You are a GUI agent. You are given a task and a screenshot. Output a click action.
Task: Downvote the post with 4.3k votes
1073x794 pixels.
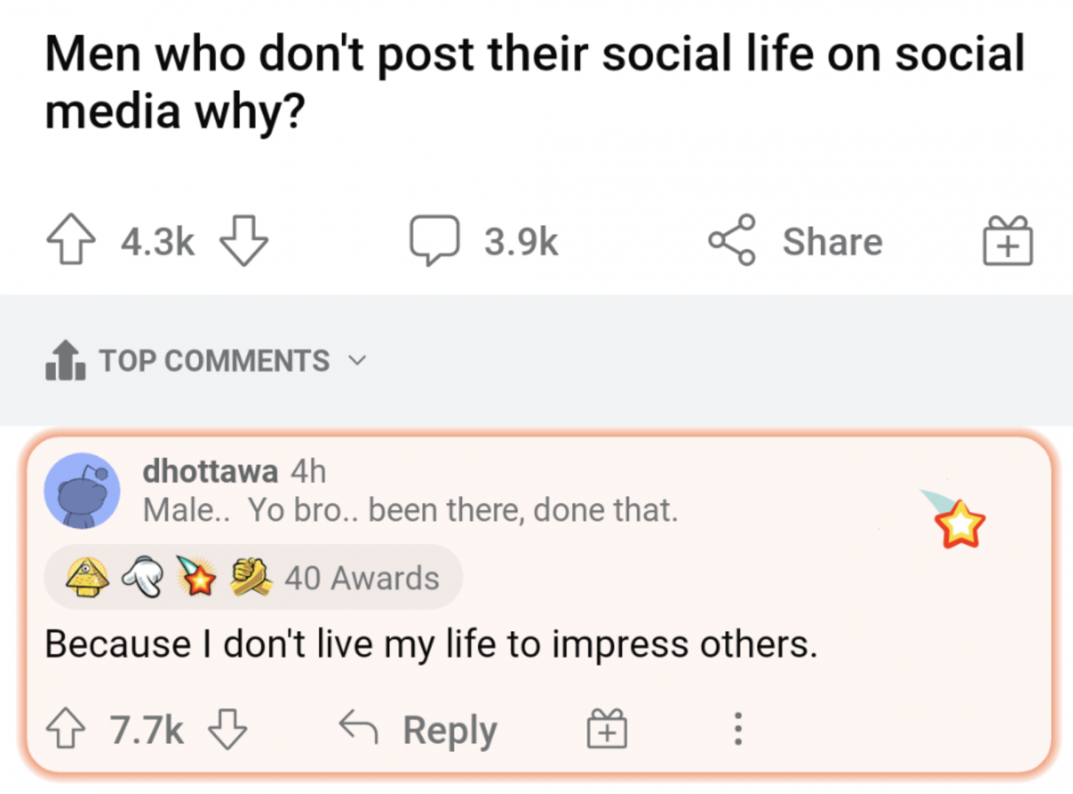click(244, 240)
